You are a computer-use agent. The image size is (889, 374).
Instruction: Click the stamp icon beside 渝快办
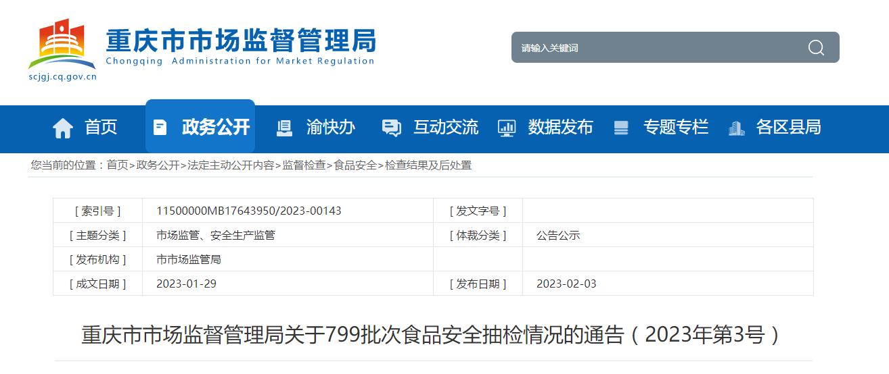coord(284,128)
